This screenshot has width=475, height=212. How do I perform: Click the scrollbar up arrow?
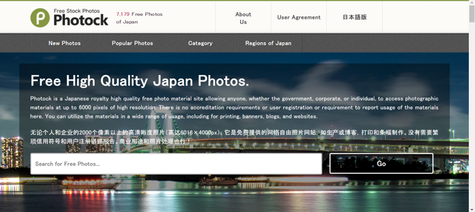[x=472, y=3]
